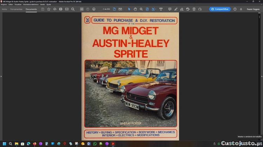Open the Visualizar menu
The image size is (263, 147).
18,5
